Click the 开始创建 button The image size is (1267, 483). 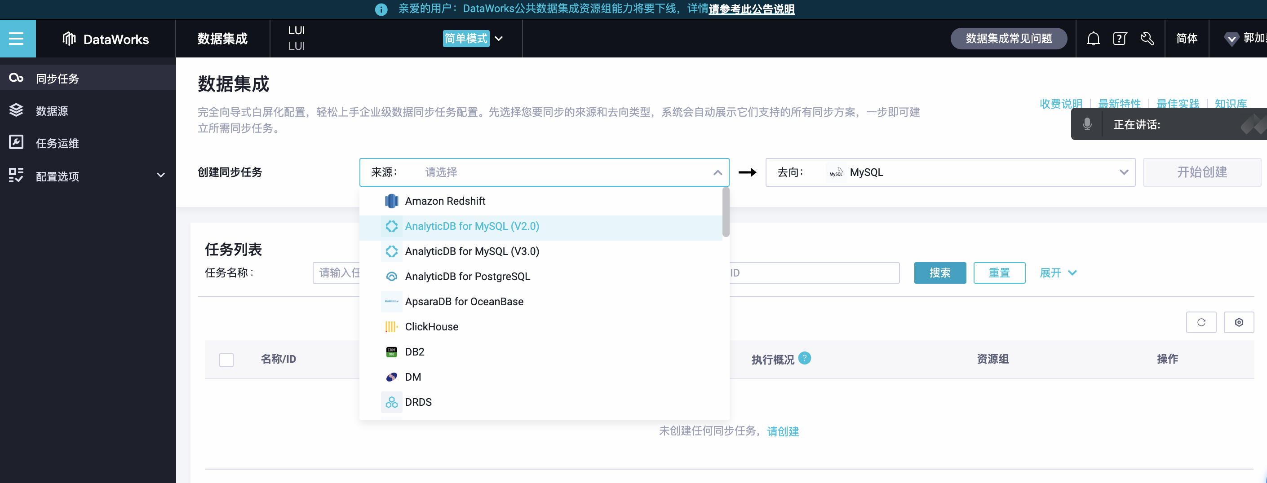tap(1202, 172)
